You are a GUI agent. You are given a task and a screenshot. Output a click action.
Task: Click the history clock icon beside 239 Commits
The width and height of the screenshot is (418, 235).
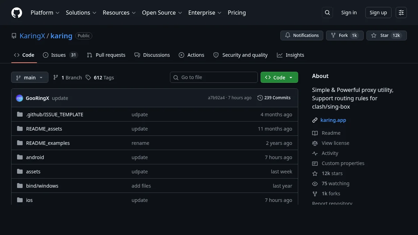click(260, 98)
